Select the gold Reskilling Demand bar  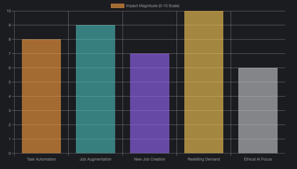coord(204,82)
